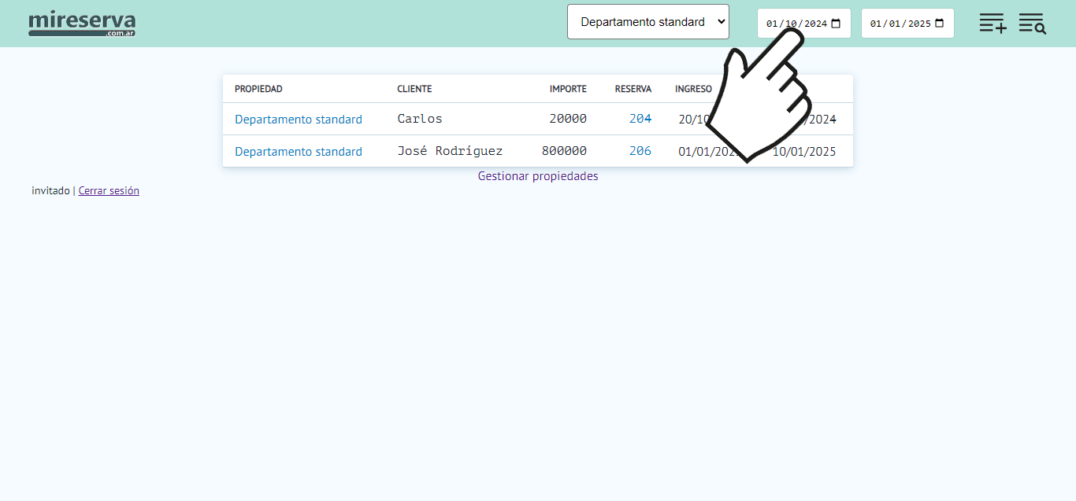Viewport: 1076px width, 501px height.
Task: Select the José Rodríguez client cell
Action: [x=450, y=151]
